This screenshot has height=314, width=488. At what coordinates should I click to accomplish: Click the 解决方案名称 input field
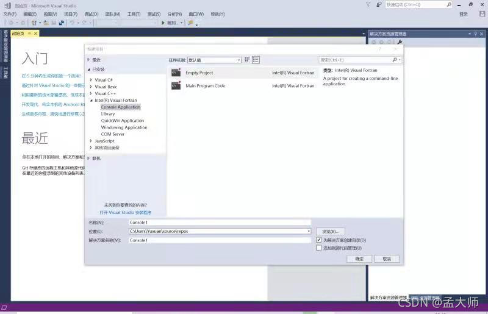pos(220,240)
